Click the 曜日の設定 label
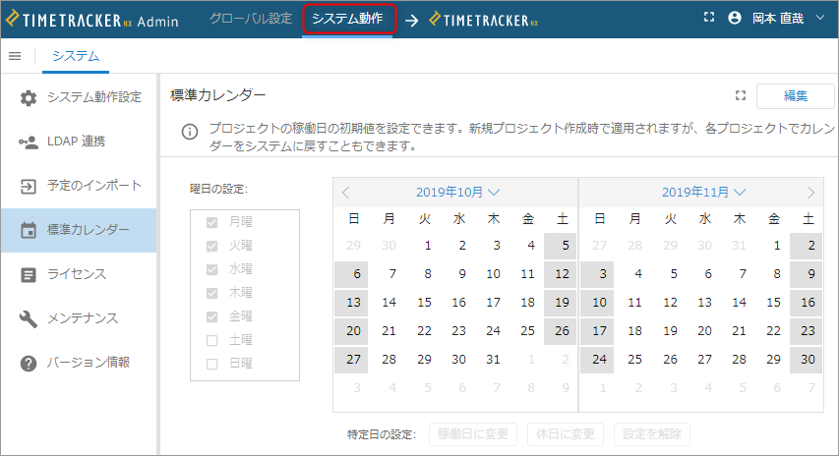Image resolution: width=839 pixels, height=456 pixels. click(x=218, y=189)
